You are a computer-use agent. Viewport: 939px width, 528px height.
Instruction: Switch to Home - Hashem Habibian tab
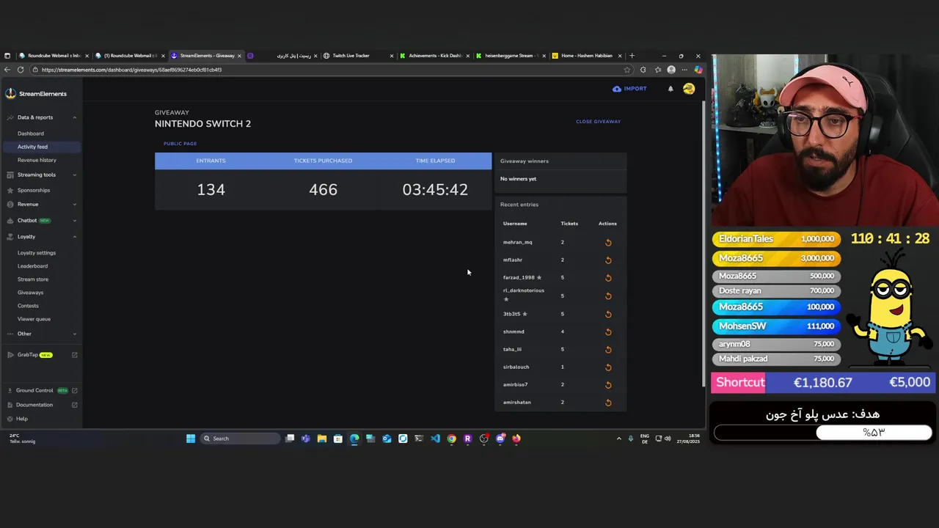click(587, 56)
